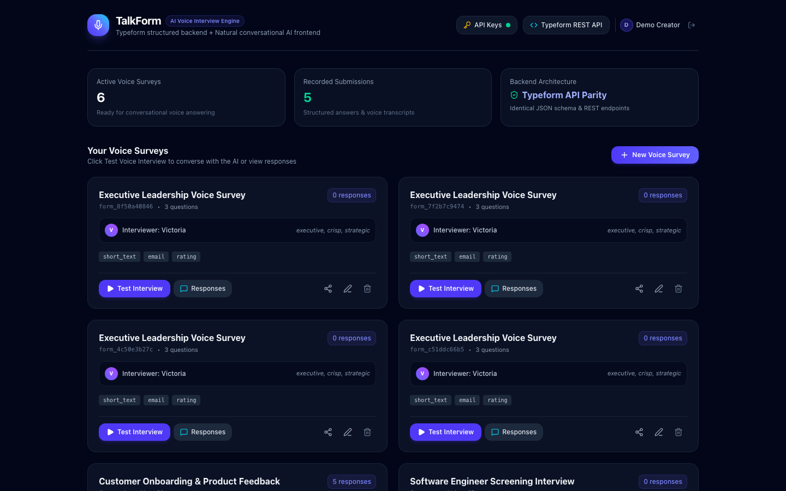Viewport: 786px width, 491px height.
Task: Start Test Interview for form_c51ddc66b5
Action: pyautogui.click(x=445, y=432)
